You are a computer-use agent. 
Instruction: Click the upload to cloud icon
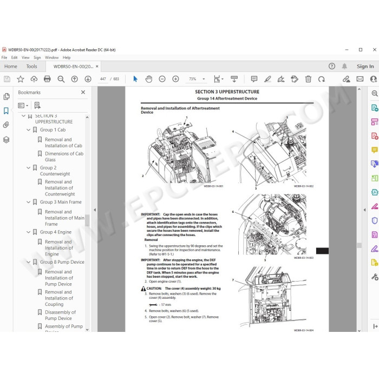[x=34, y=79]
